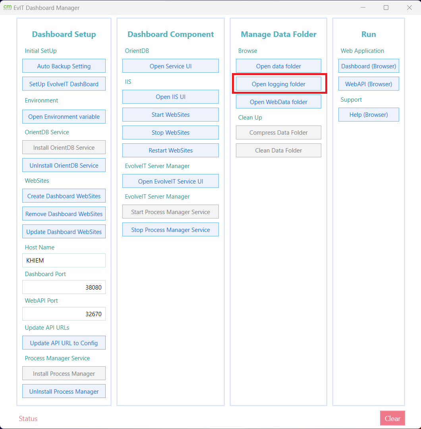The height and width of the screenshot is (429, 421).
Task: Click the Dashboard Port field showing 38080
Action: (x=64, y=287)
